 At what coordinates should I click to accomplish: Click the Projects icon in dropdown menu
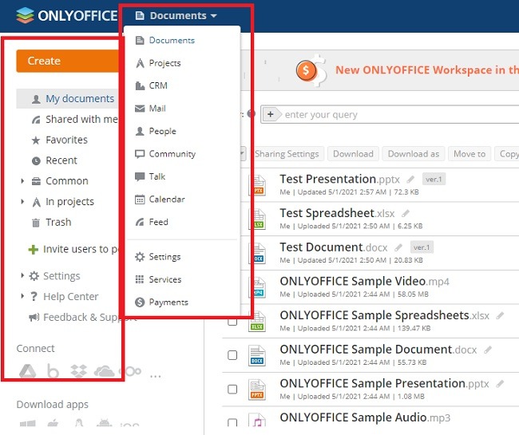[140, 63]
